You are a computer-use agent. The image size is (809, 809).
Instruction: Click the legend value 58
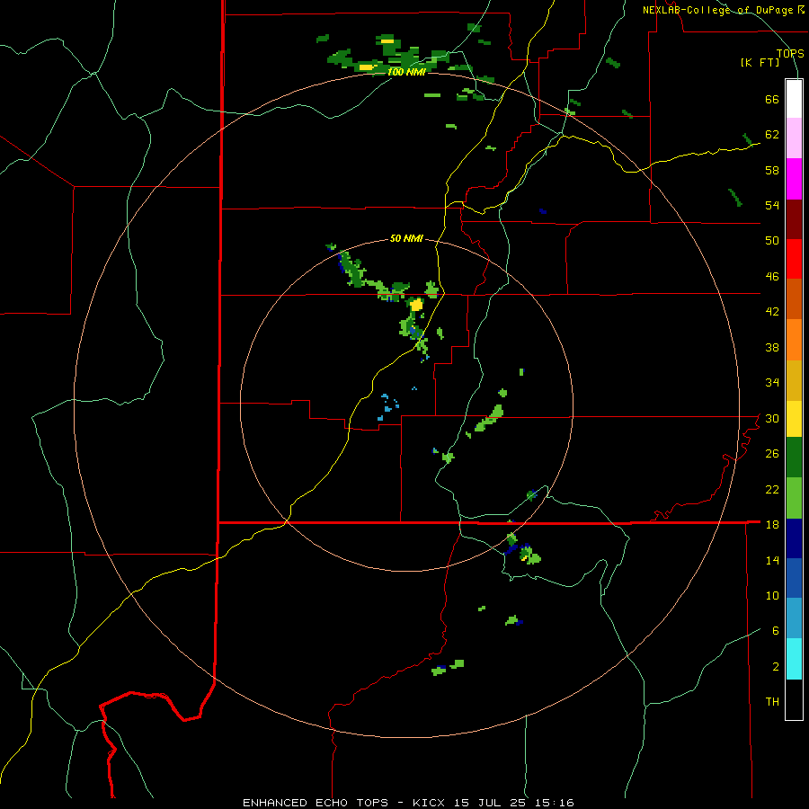point(772,170)
